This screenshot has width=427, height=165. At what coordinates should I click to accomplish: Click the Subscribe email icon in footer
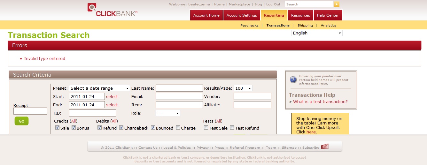325,146
